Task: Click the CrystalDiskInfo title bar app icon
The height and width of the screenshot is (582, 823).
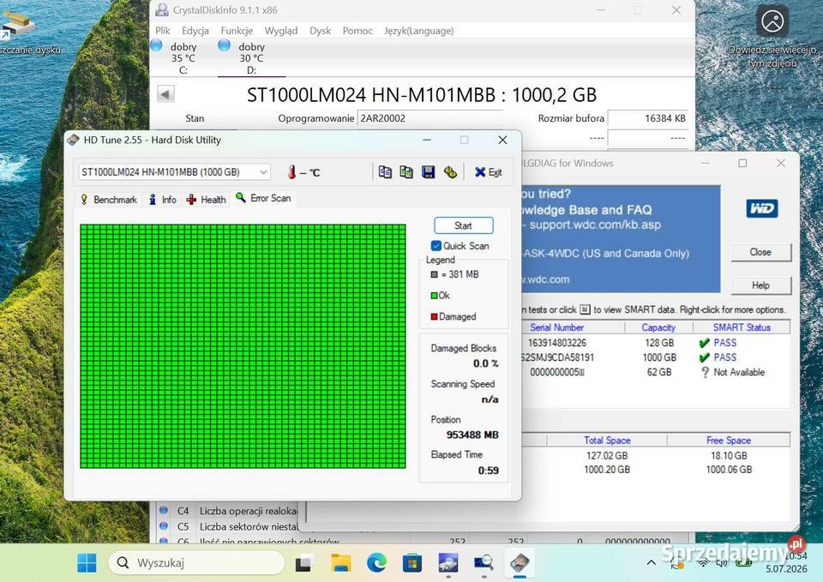Action: click(162, 9)
